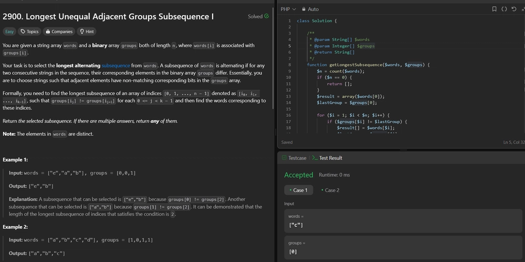Click the Runtime: 0 ms text
The image size is (525, 262).
click(x=334, y=175)
